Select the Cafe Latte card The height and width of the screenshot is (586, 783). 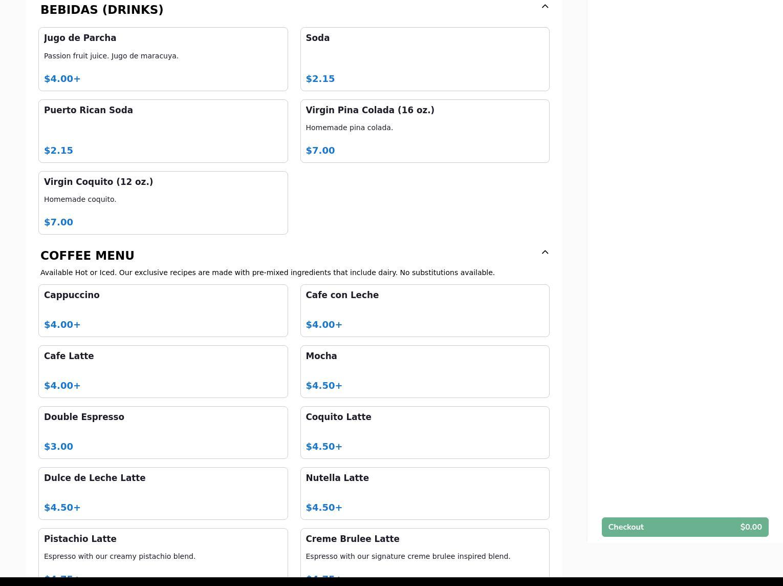tap(163, 371)
